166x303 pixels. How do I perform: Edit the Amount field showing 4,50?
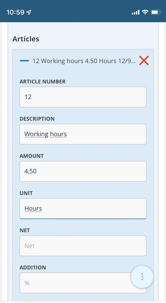(83, 171)
